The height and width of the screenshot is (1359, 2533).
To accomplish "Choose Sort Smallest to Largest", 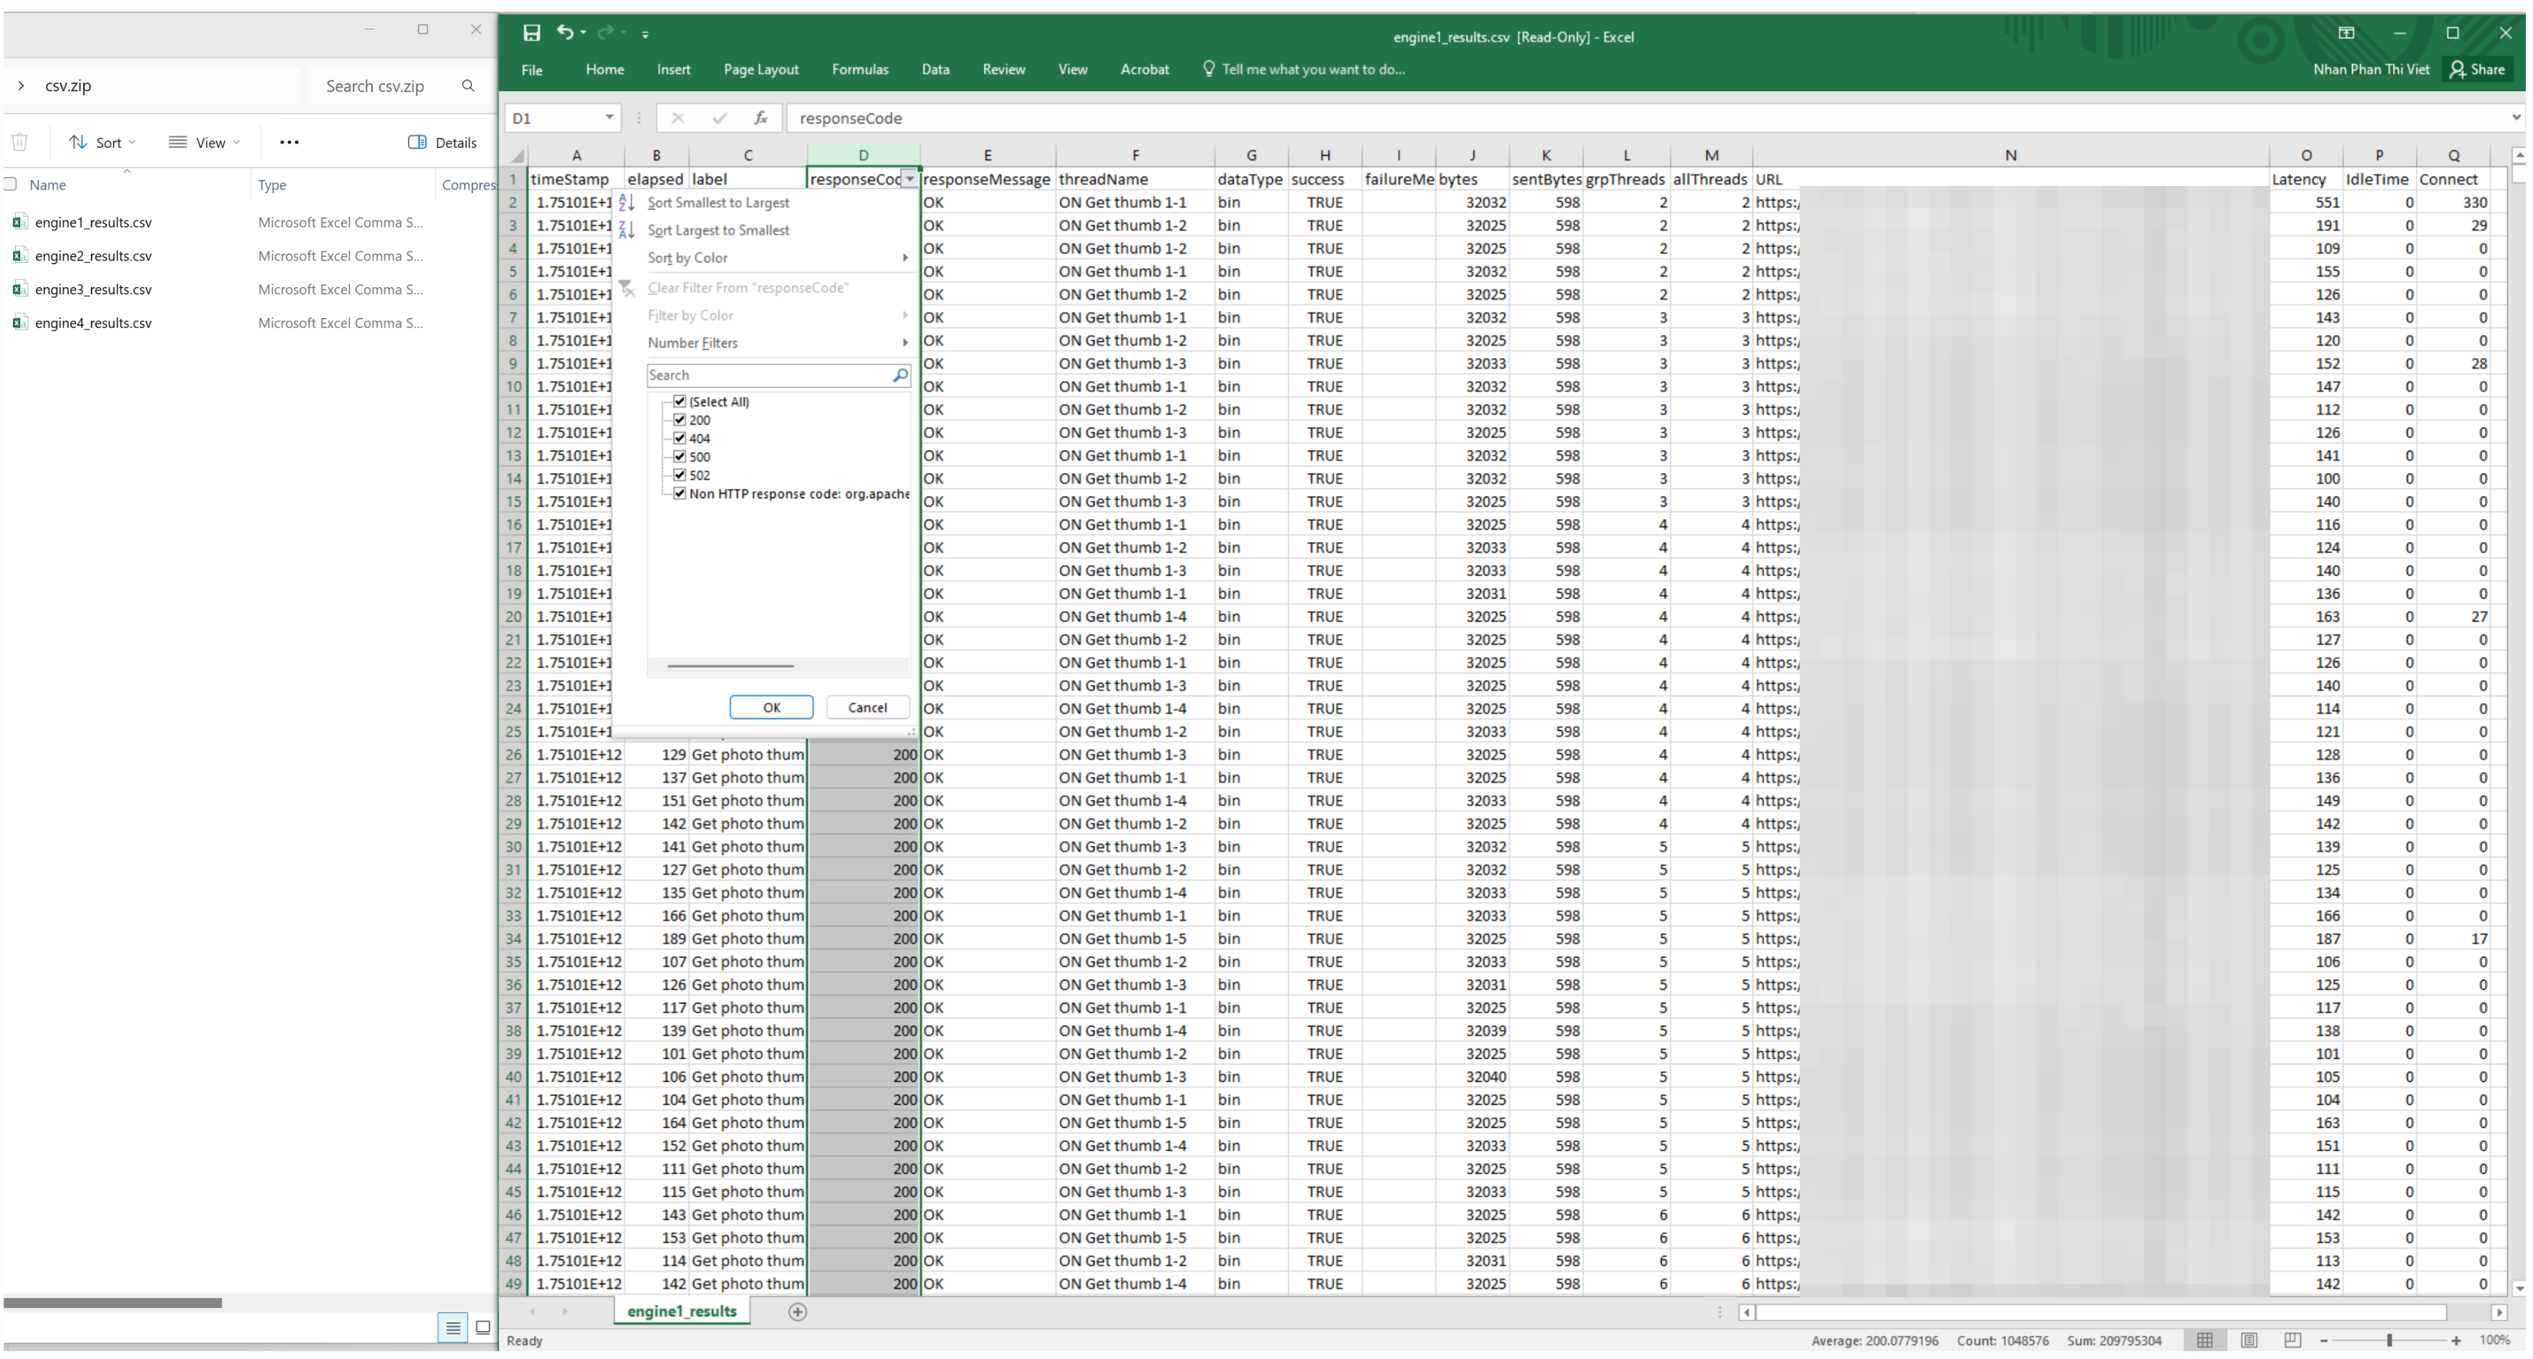I will [x=717, y=202].
